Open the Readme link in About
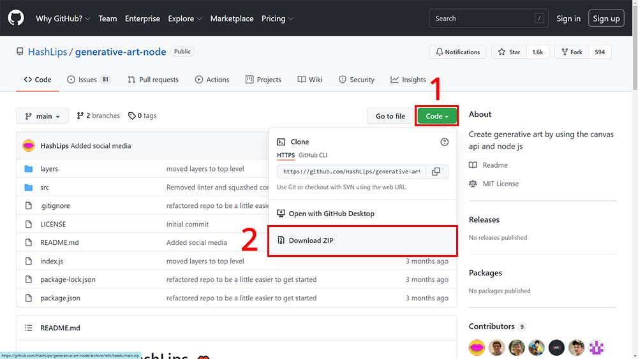Viewport: 638px width, 359px height. tap(488, 165)
